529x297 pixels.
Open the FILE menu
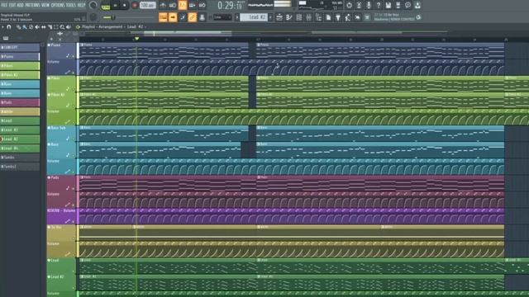coord(4,5)
